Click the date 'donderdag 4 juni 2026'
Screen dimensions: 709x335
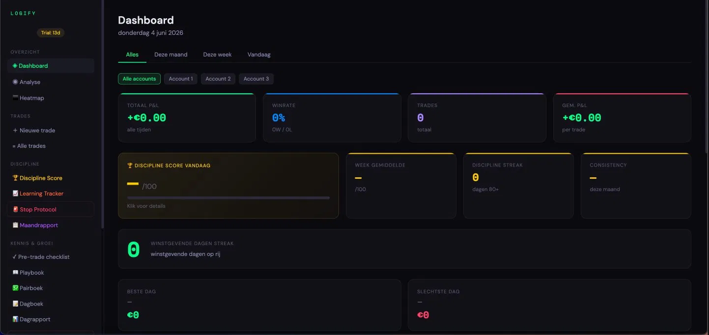pos(150,33)
